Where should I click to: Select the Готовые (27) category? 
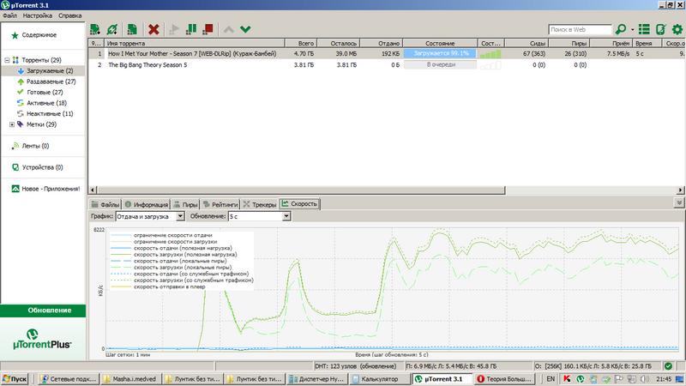click(45, 92)
